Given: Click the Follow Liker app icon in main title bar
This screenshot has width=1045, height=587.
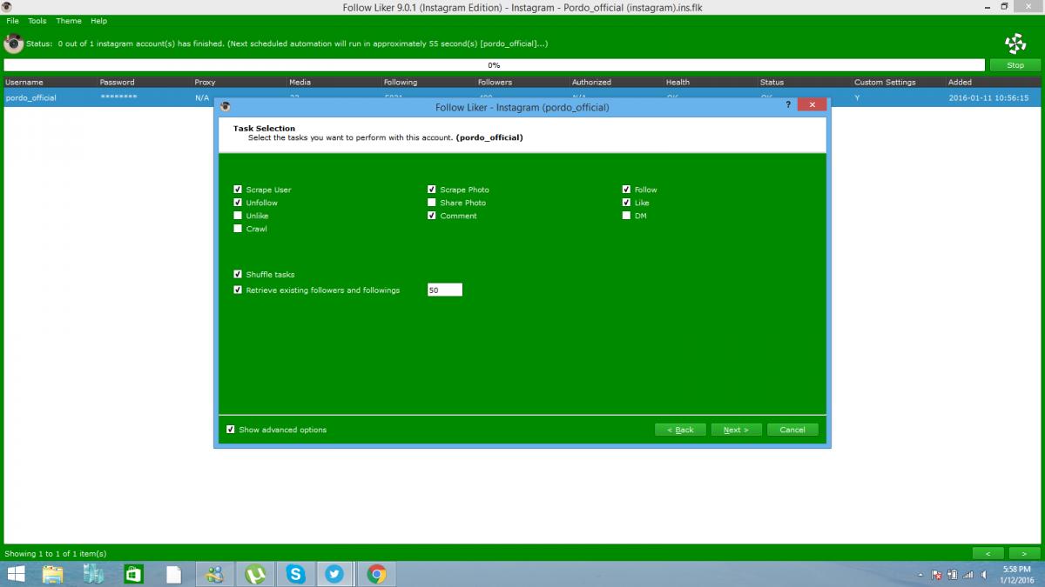Looking at the screenshot, I should [7, 7].
